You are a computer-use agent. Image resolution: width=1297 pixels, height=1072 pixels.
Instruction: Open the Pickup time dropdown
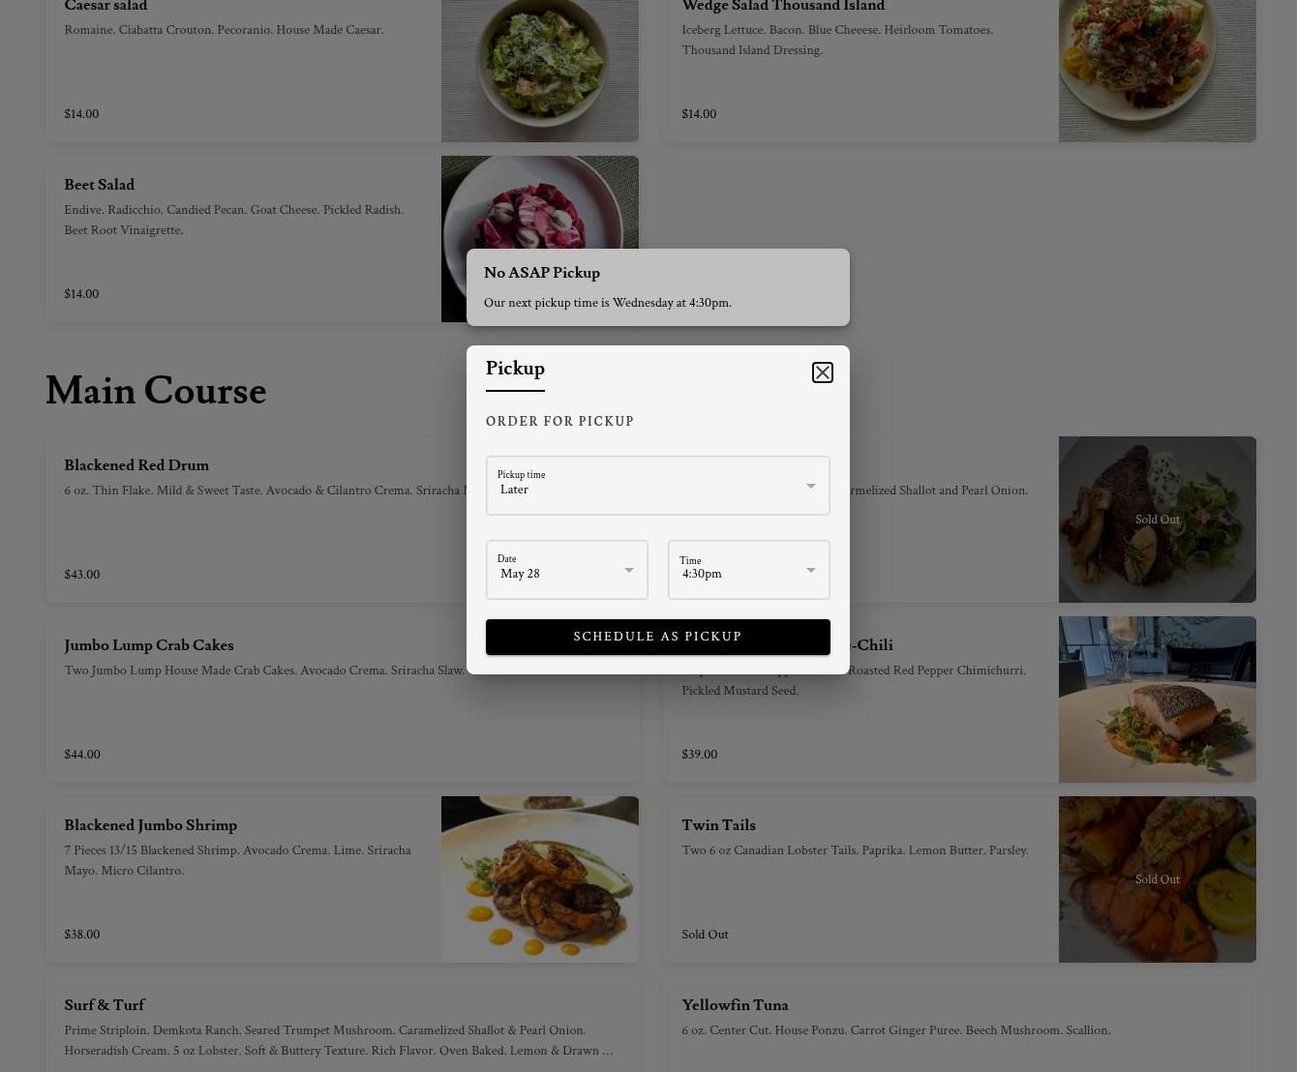click(x=657, y=486)
